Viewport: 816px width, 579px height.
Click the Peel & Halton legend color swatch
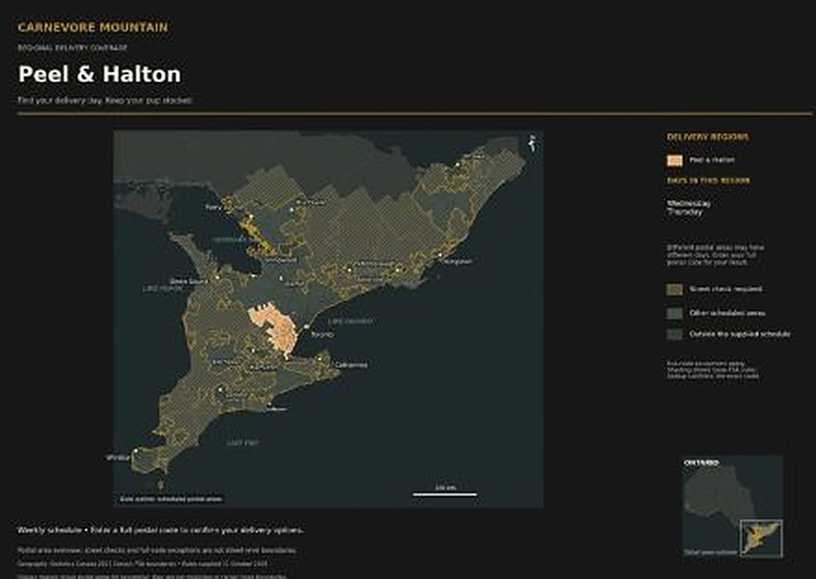675,160
